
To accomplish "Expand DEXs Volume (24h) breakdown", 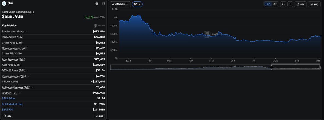I will [x=27, y=70].
